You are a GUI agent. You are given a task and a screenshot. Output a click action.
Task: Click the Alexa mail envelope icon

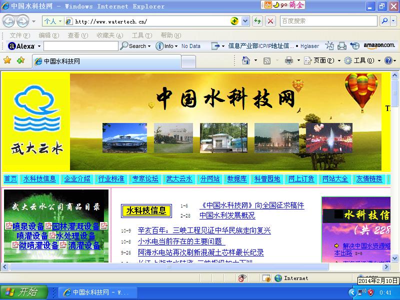(342, 46)
